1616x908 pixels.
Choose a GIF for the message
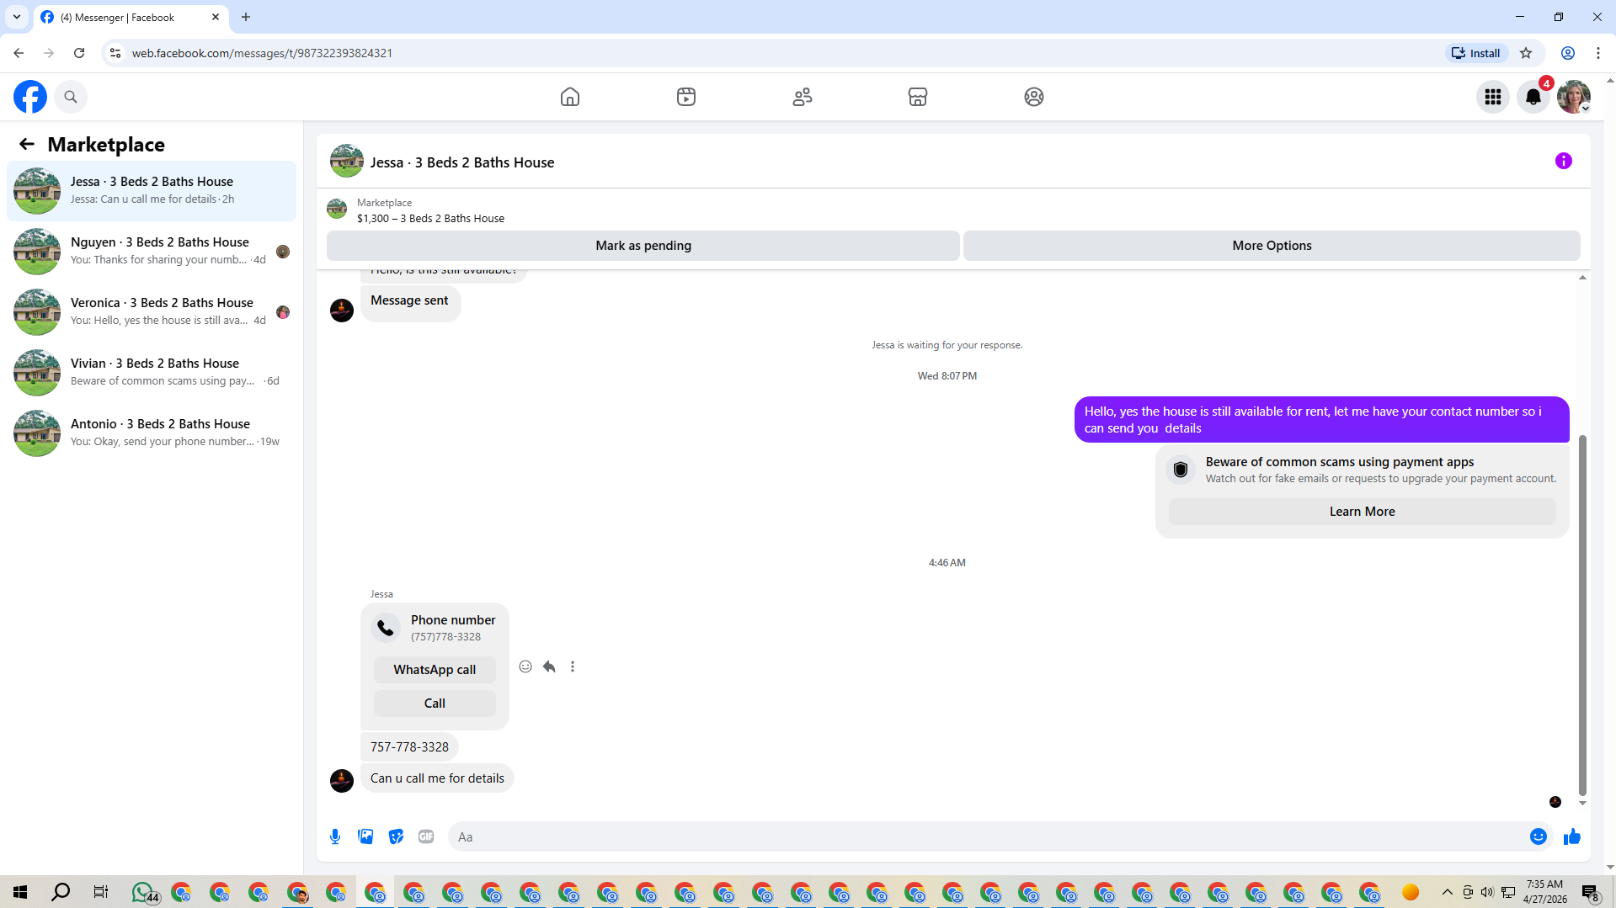pyautogui.click(x=426, y=836)
